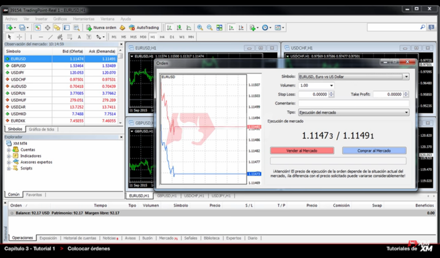Open the Archivo menu
This screenshot has height=258, width=440.
[11, 19]
